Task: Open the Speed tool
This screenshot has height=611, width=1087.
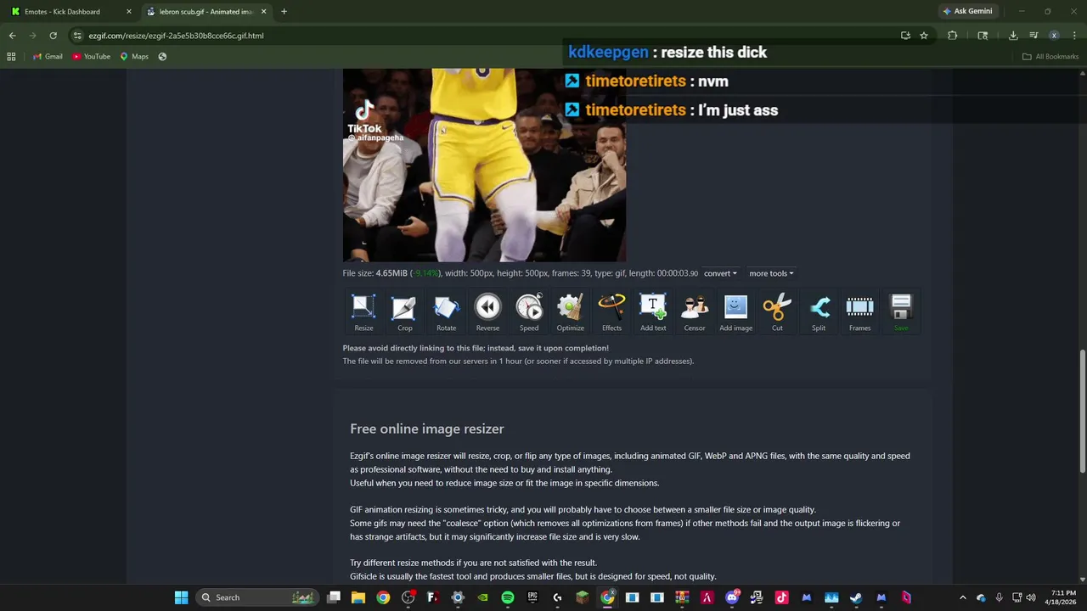Action: pos(529,312)
